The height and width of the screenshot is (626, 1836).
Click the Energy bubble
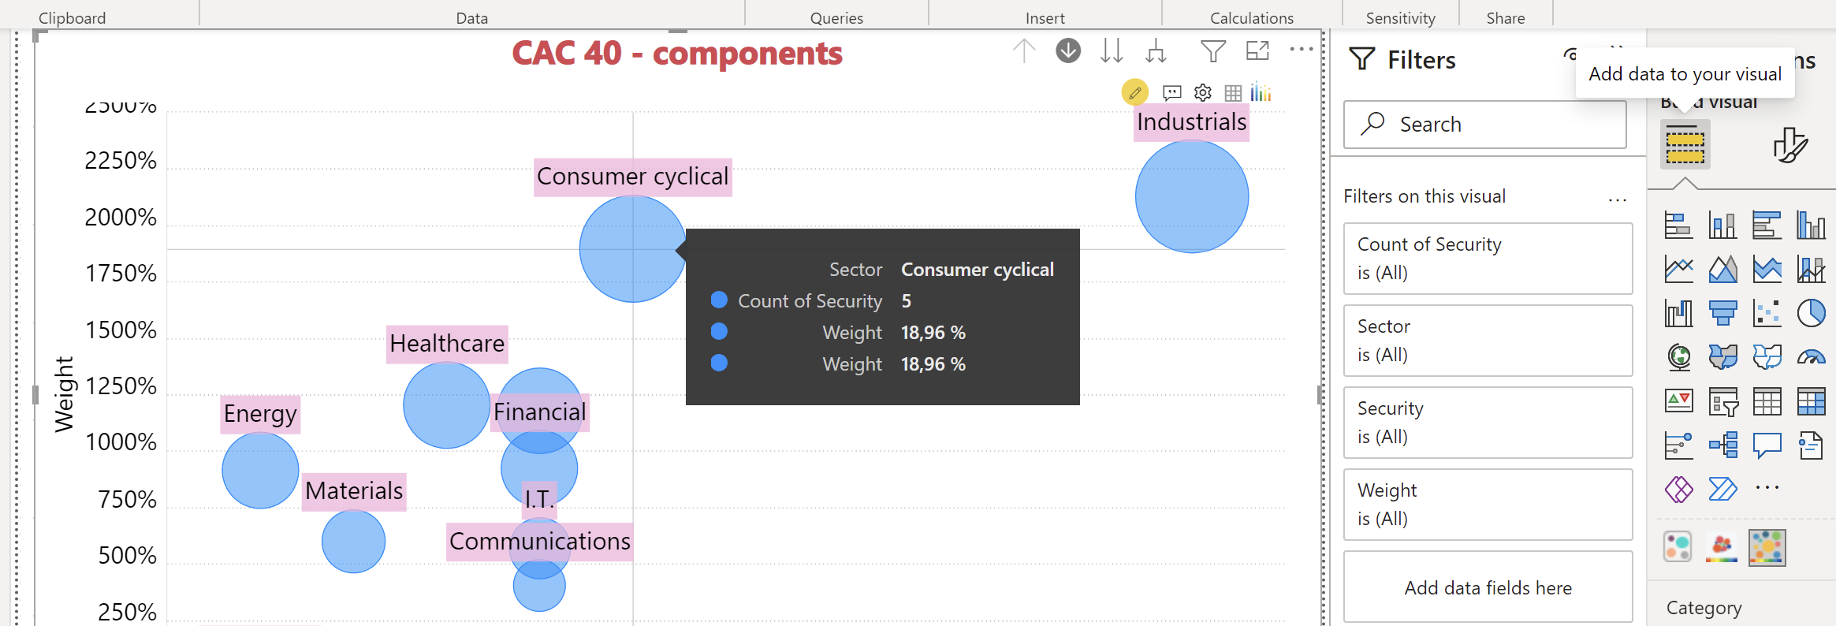[260, 470]
